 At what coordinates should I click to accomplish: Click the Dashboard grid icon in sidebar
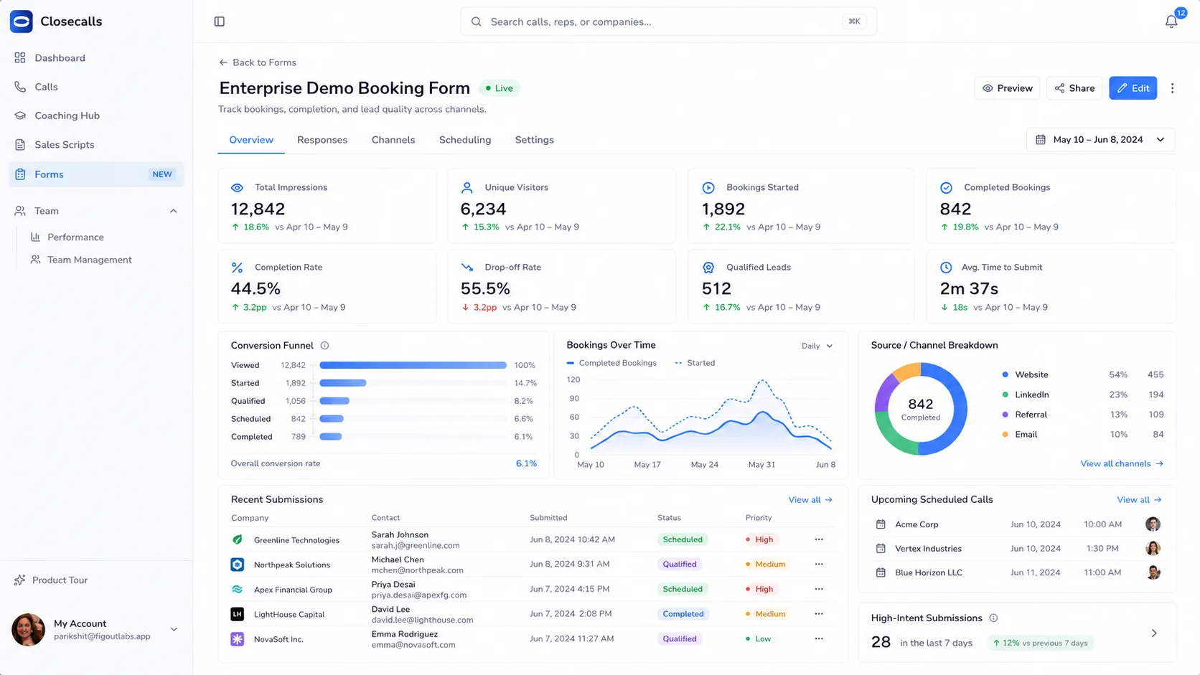point(20,57)
